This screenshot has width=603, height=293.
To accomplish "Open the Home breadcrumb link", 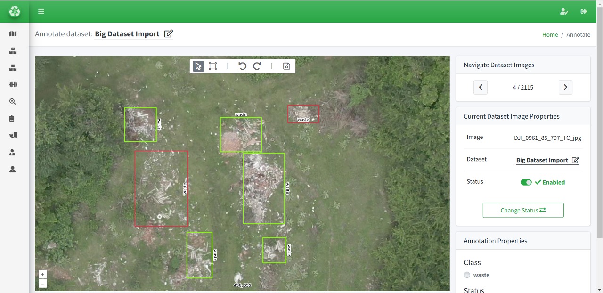I will (x=550, y=35).
